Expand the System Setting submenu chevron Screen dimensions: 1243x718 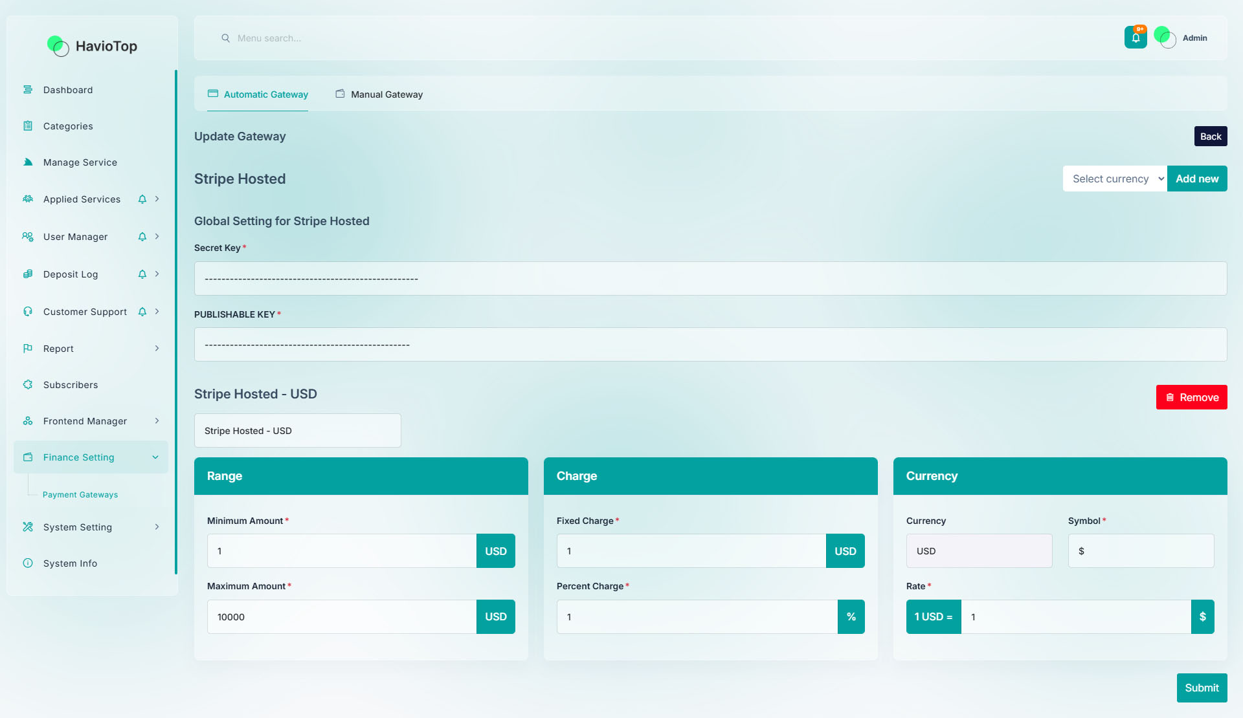(157, 527)
